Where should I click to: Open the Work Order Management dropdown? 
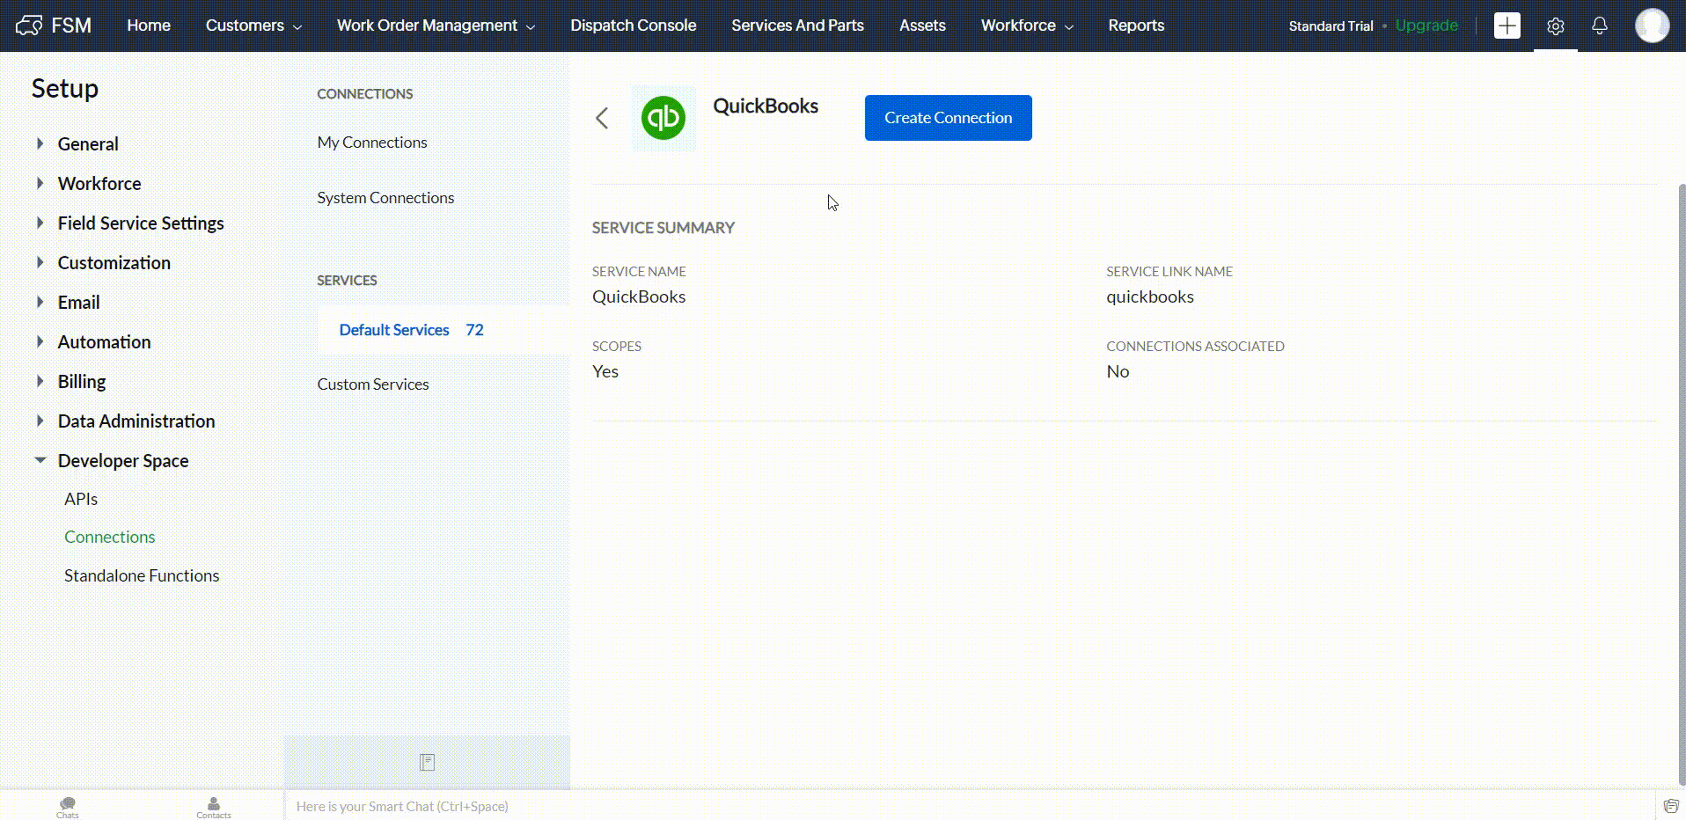tap(436, 26)
